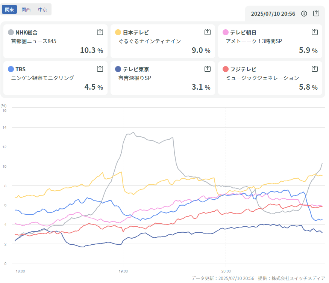Click the 日本テレビ channel name
The width and height of the screenshot is (329, 283).
(136, 33)
